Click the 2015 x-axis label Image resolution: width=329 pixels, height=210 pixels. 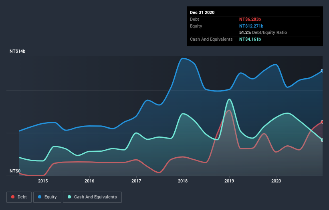[43, 181]
